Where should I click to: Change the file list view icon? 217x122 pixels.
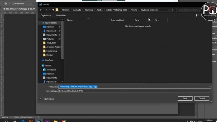point(197,15)
